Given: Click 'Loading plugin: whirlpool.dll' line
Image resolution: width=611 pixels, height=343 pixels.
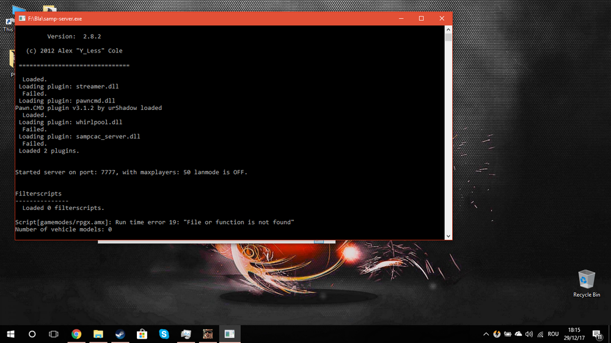Looking at the screenshot, I should [x=70, y=122].
